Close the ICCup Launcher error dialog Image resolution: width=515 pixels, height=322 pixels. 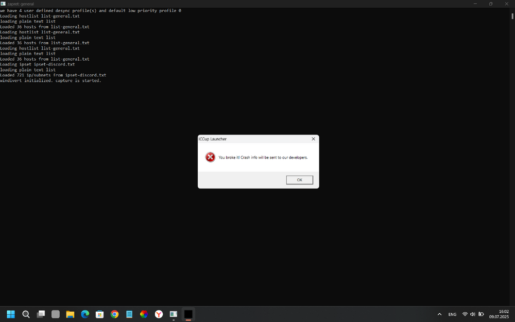point(313,139)
